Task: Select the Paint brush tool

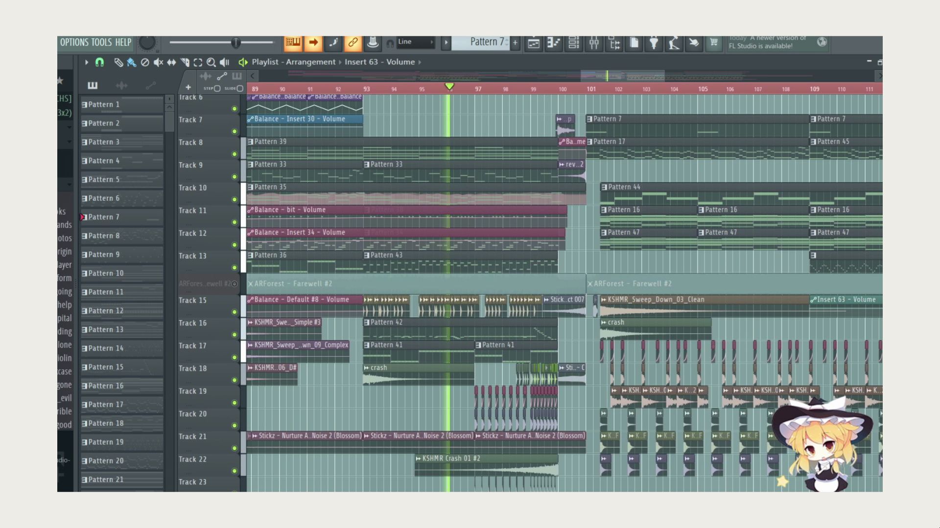Action: 132,62
